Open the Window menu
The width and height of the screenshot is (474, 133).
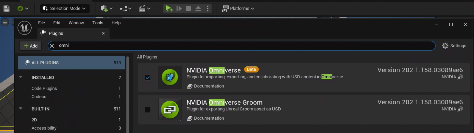(x=76, y=23)
